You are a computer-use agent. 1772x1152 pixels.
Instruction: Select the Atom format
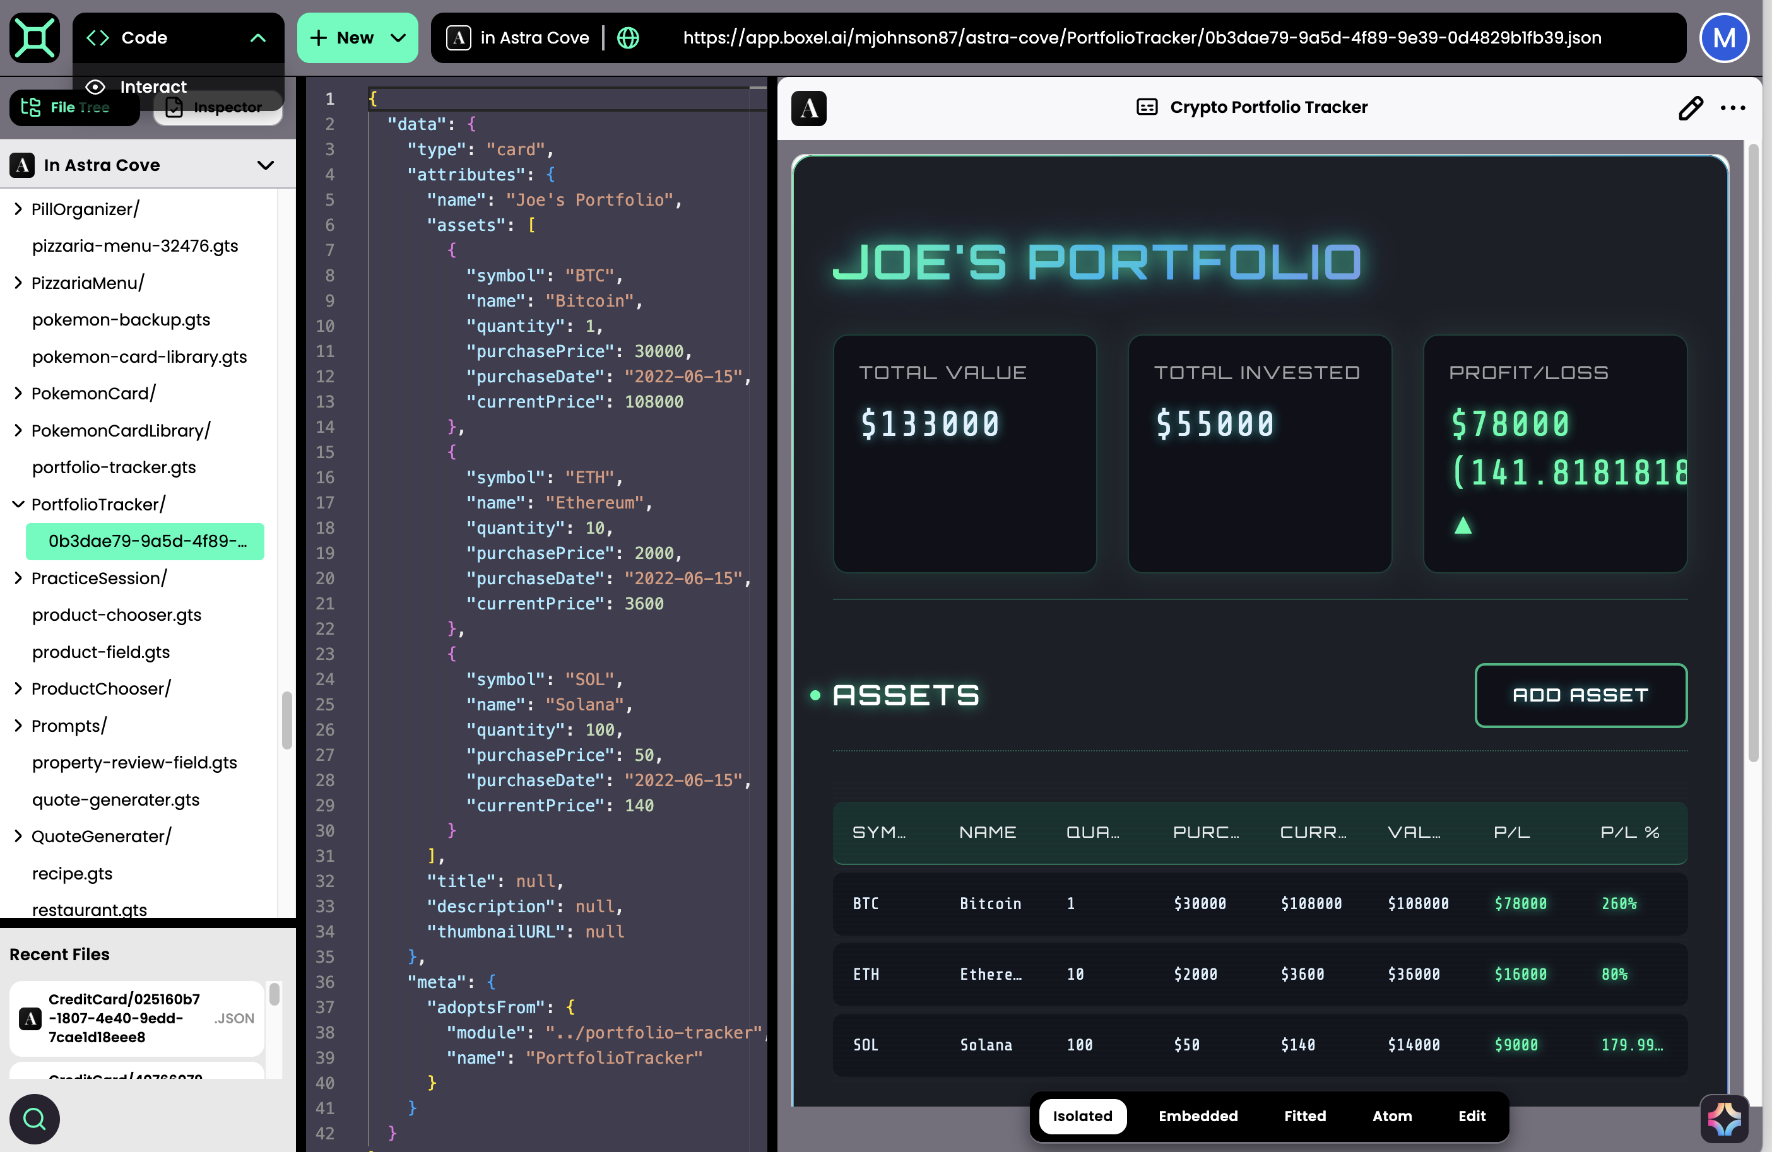(x=1391, y=1115)
